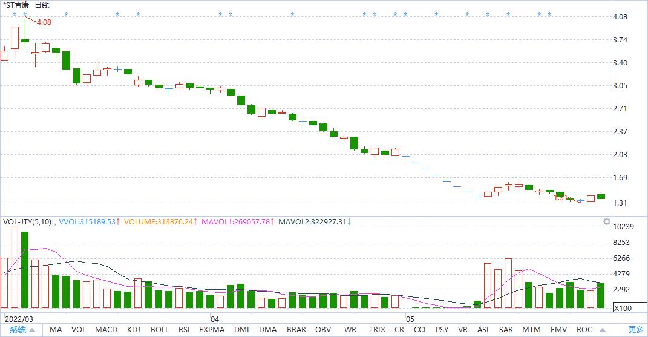The image size is (648, 337).
Task: Click the 04 month marker on time axis
Action: (x=214, y=319)
